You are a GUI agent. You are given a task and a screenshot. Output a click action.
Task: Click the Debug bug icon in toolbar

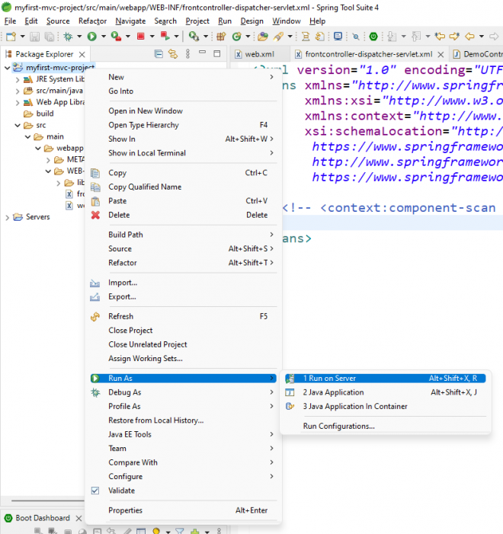(x=68, y=36)
